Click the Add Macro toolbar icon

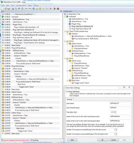40,9
